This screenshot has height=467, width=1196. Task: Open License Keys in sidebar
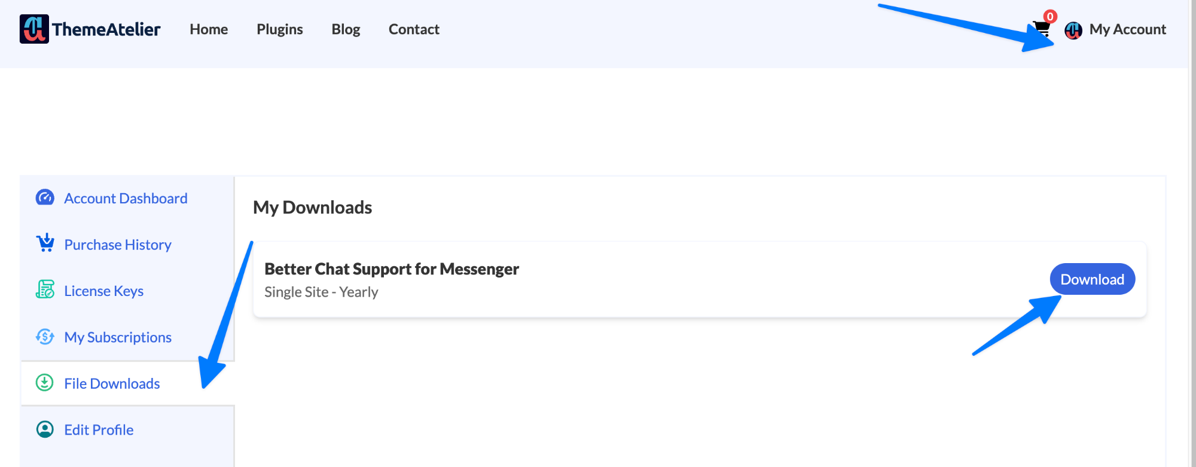pos(104,291)
